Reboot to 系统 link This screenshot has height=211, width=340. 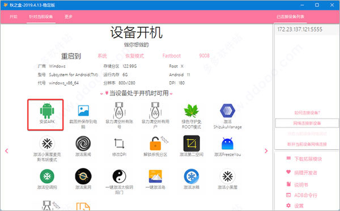pyautogui.click(x=102, y=56)
